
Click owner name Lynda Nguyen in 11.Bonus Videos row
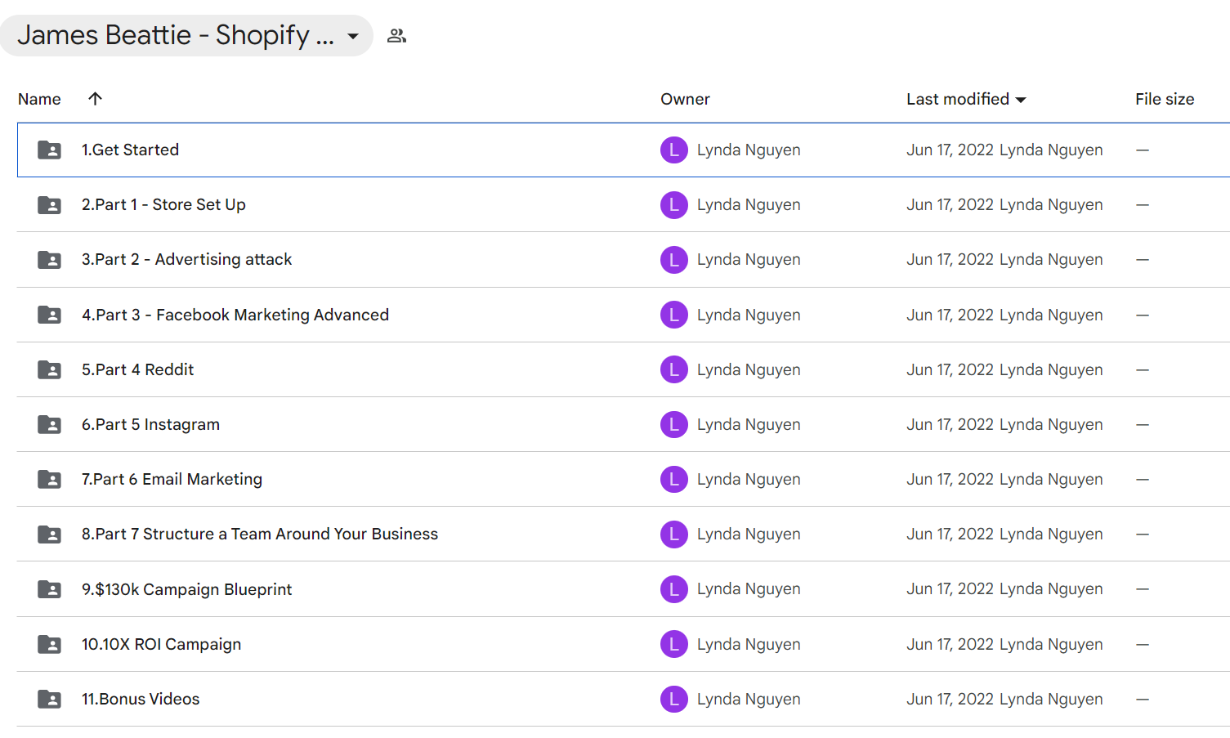click(x=749, y=699)
